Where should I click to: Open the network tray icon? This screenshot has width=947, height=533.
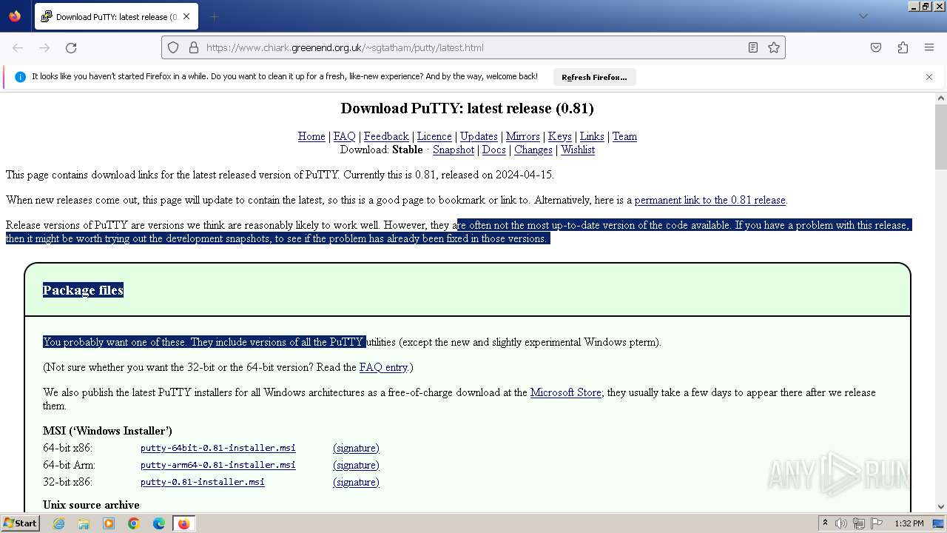[859, 523]
